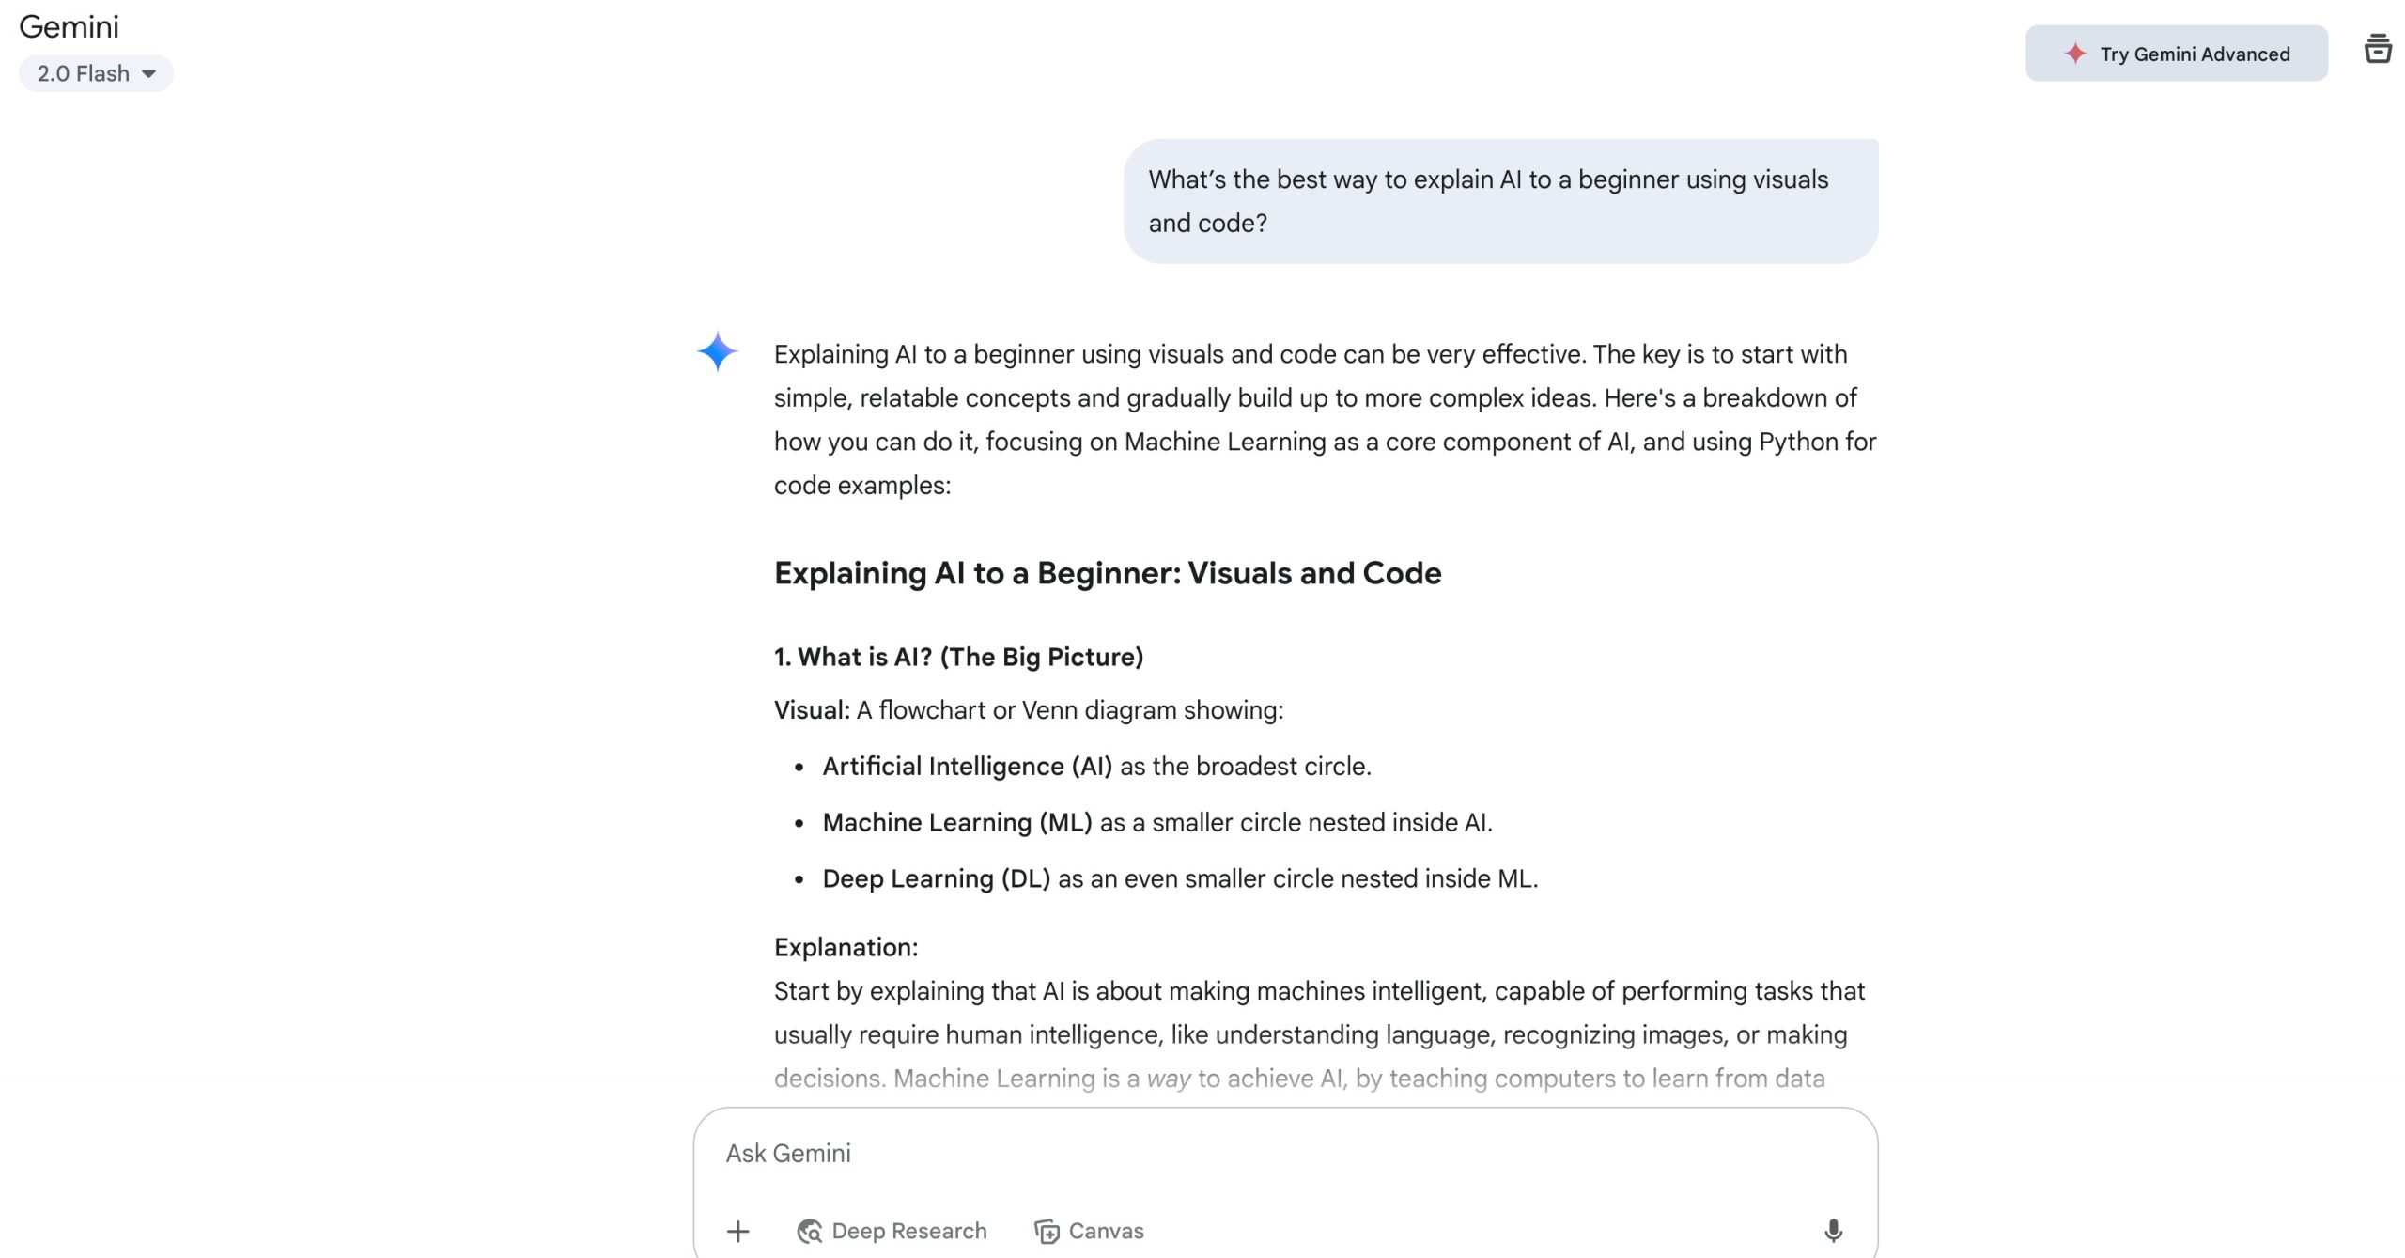Viewport: 2405px width, 1258px height.
Task: Focus the Ask Gemini input field
Action: pos(1221,1153)
